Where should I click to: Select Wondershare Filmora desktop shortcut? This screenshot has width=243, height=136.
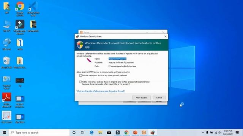coord(20,27)
